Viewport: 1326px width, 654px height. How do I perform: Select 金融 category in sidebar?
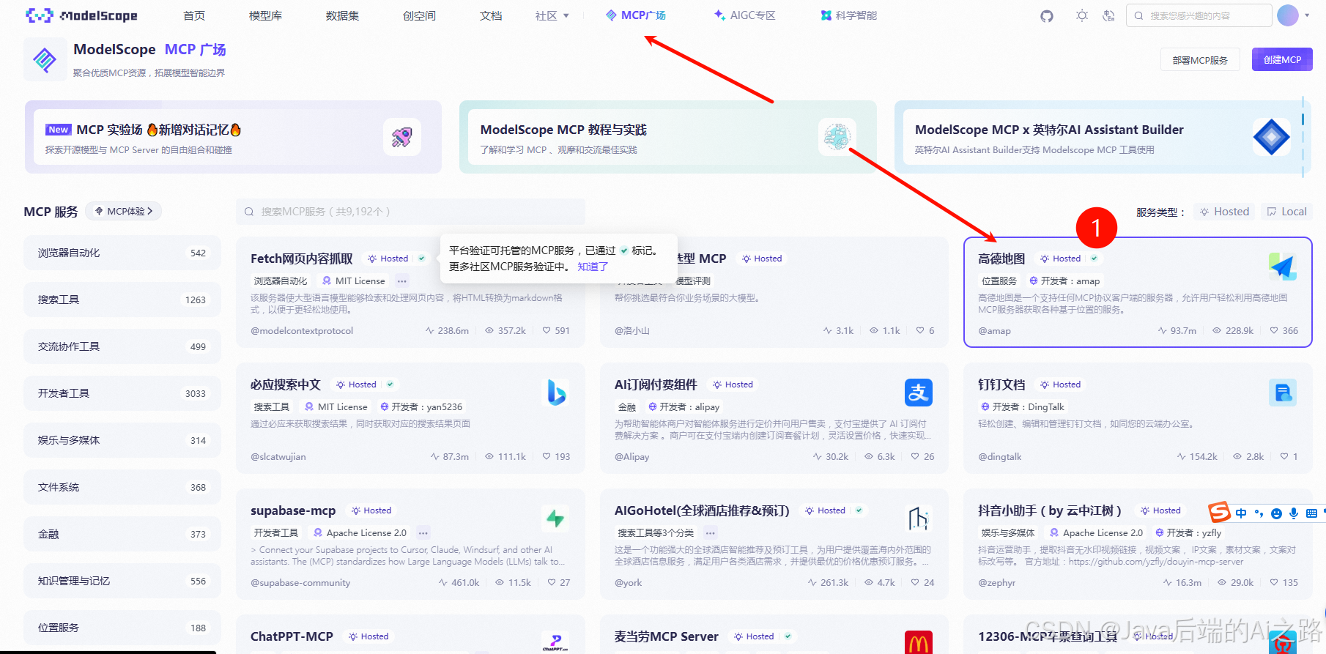click(x=122, y=534)
